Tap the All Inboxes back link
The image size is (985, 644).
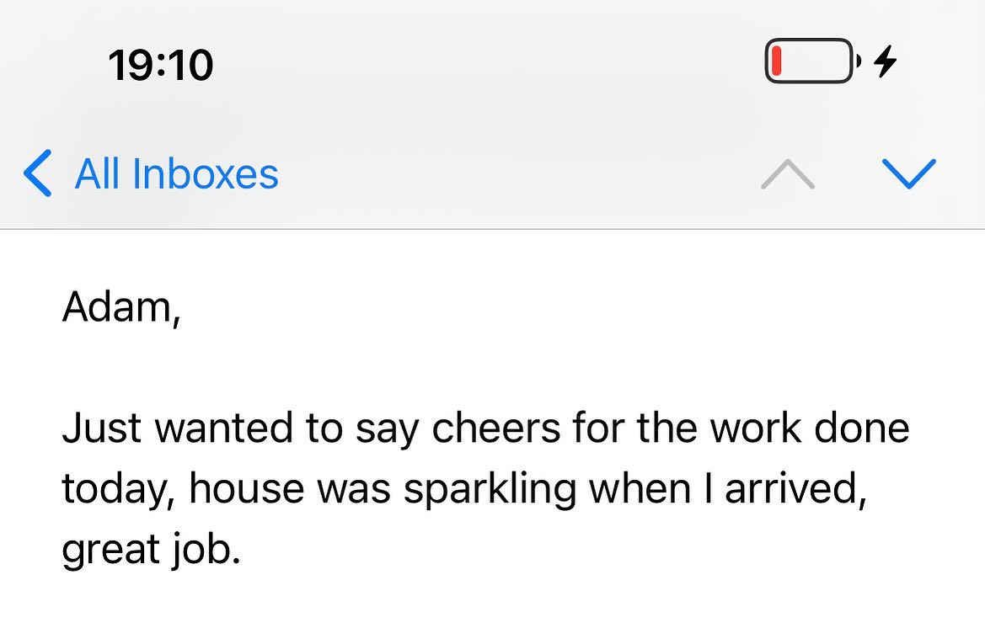[177, 173]
